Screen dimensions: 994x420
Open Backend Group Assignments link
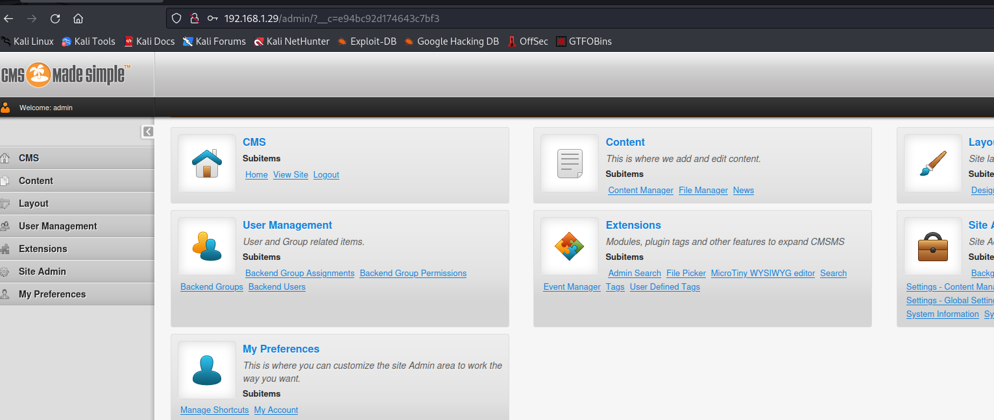[300, 274]
